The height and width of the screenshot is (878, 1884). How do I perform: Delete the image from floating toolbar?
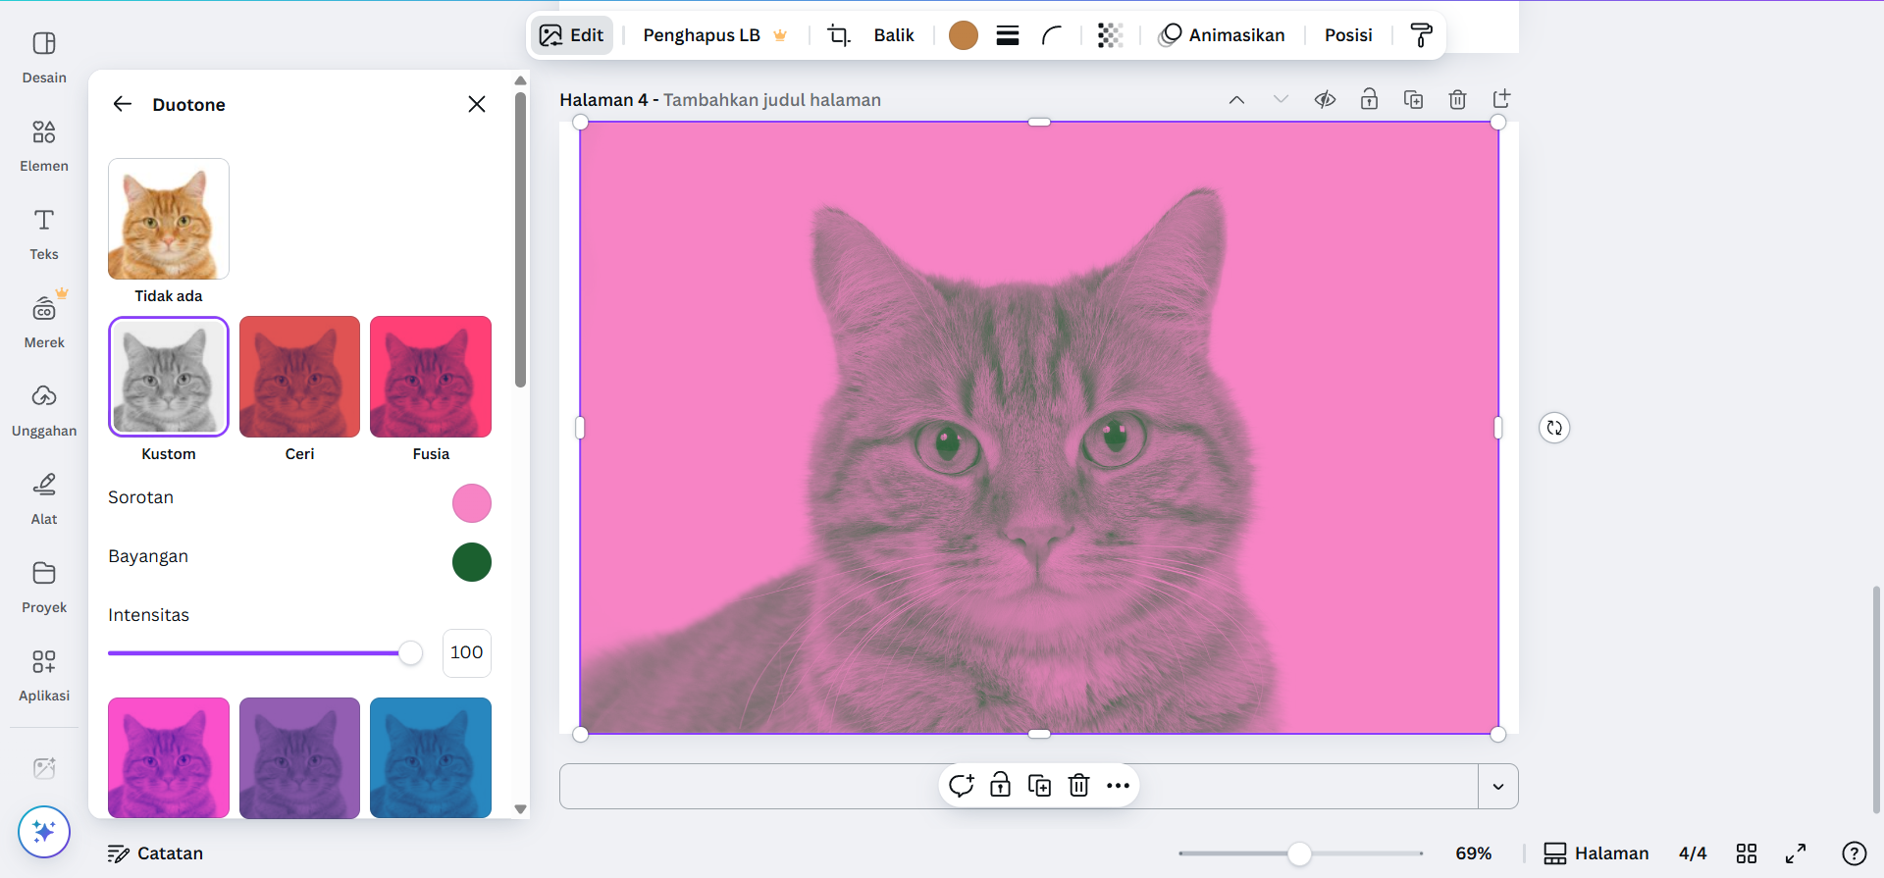point(1078,786)
